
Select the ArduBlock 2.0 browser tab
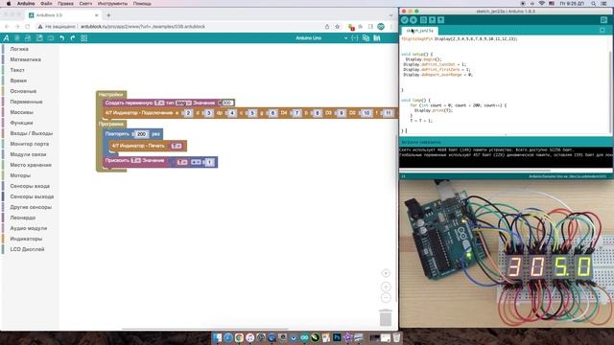point(63,15)
